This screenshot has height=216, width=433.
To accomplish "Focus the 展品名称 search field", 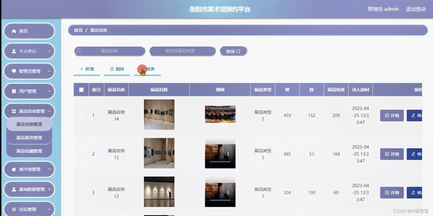I will point(110,51).
